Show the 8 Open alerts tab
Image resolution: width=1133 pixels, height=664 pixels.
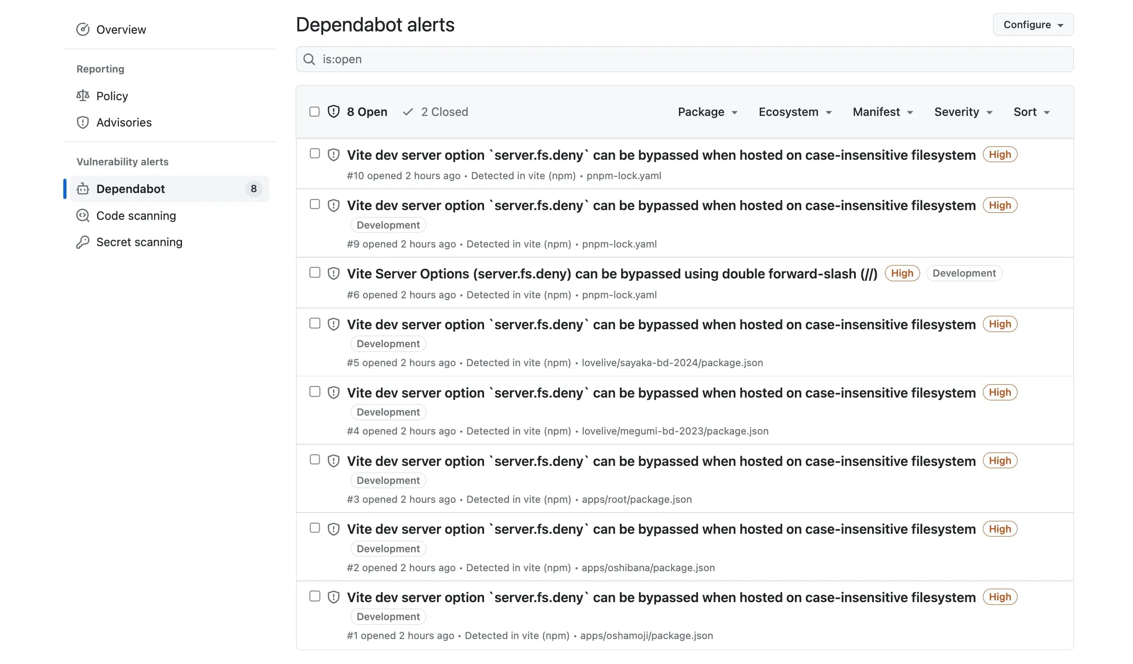pyautogui.click(x=358, y=112)
